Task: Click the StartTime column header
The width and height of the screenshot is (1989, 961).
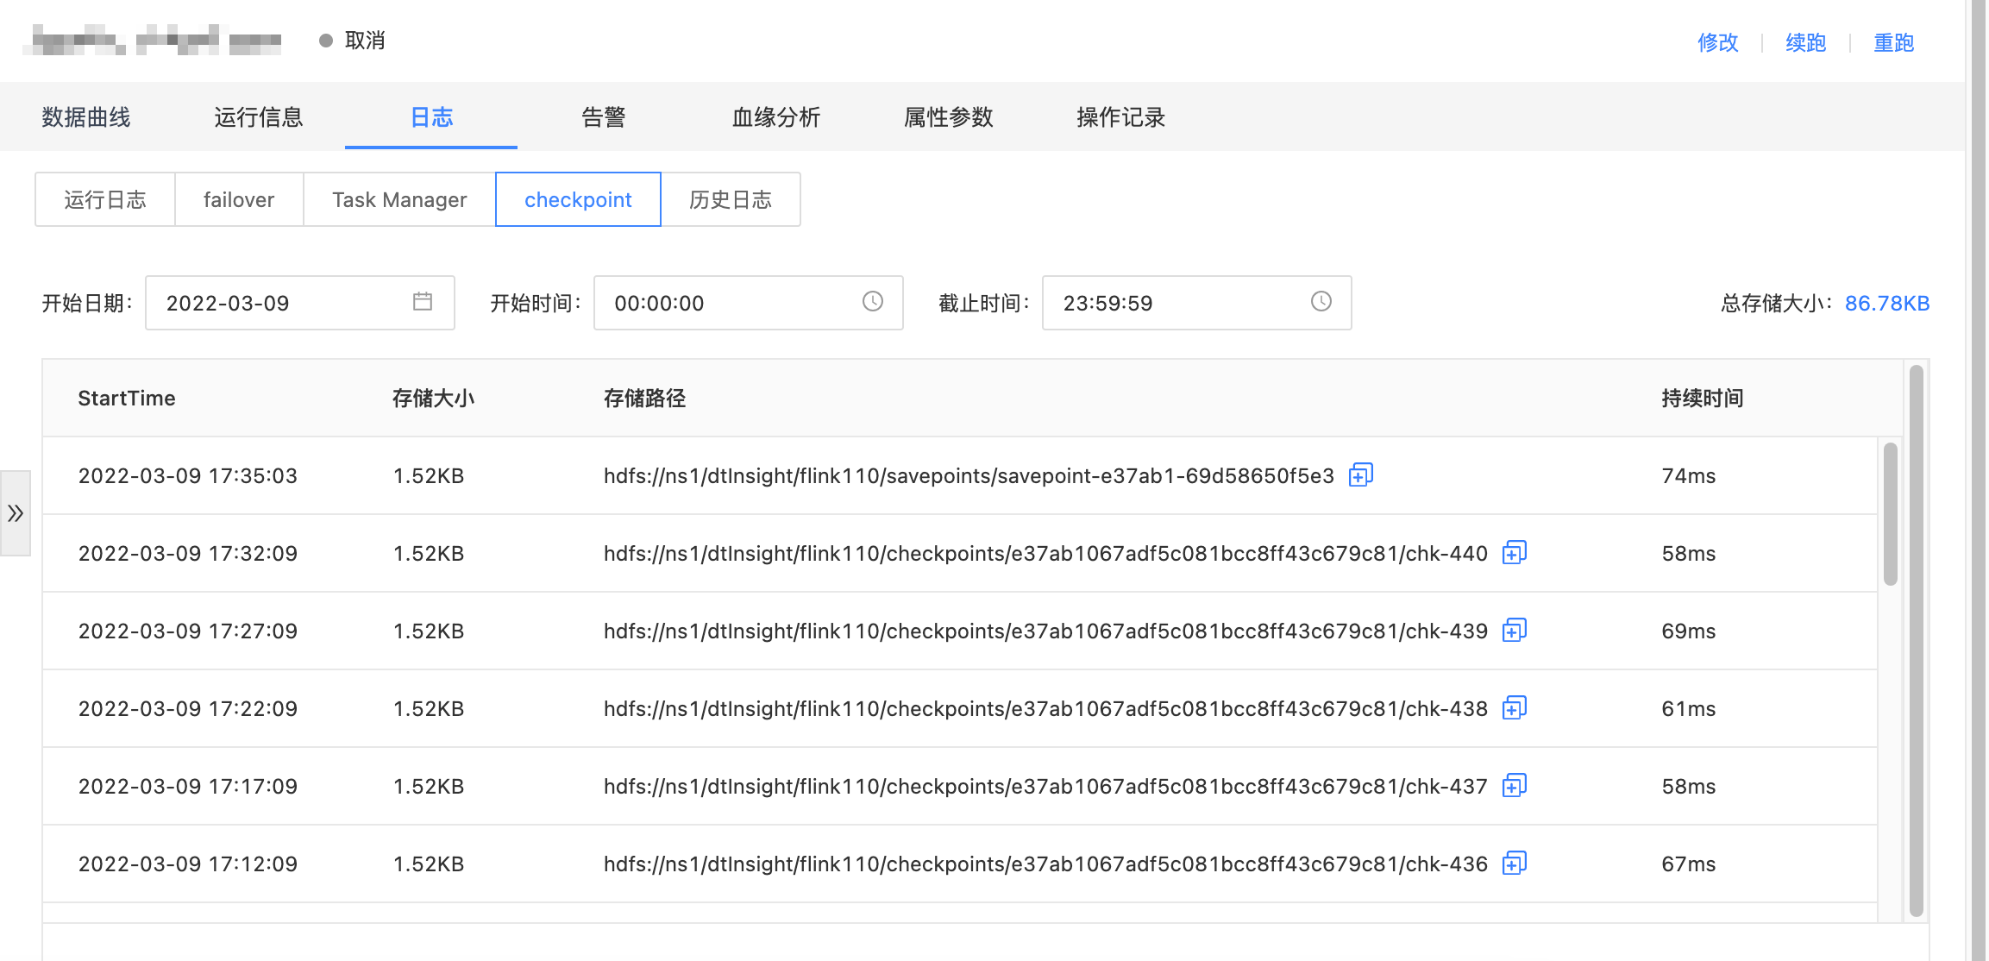Action: [x=127, y=398]
